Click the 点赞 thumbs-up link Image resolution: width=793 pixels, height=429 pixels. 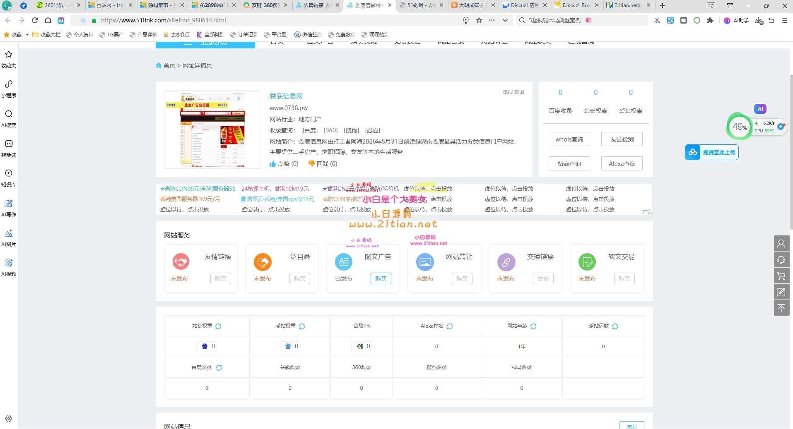(x=284, y=164)
